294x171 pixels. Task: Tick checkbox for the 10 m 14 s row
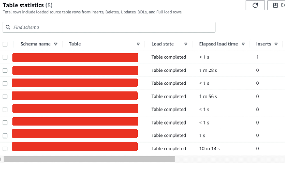pyautogui.click(x=5, y=149)
